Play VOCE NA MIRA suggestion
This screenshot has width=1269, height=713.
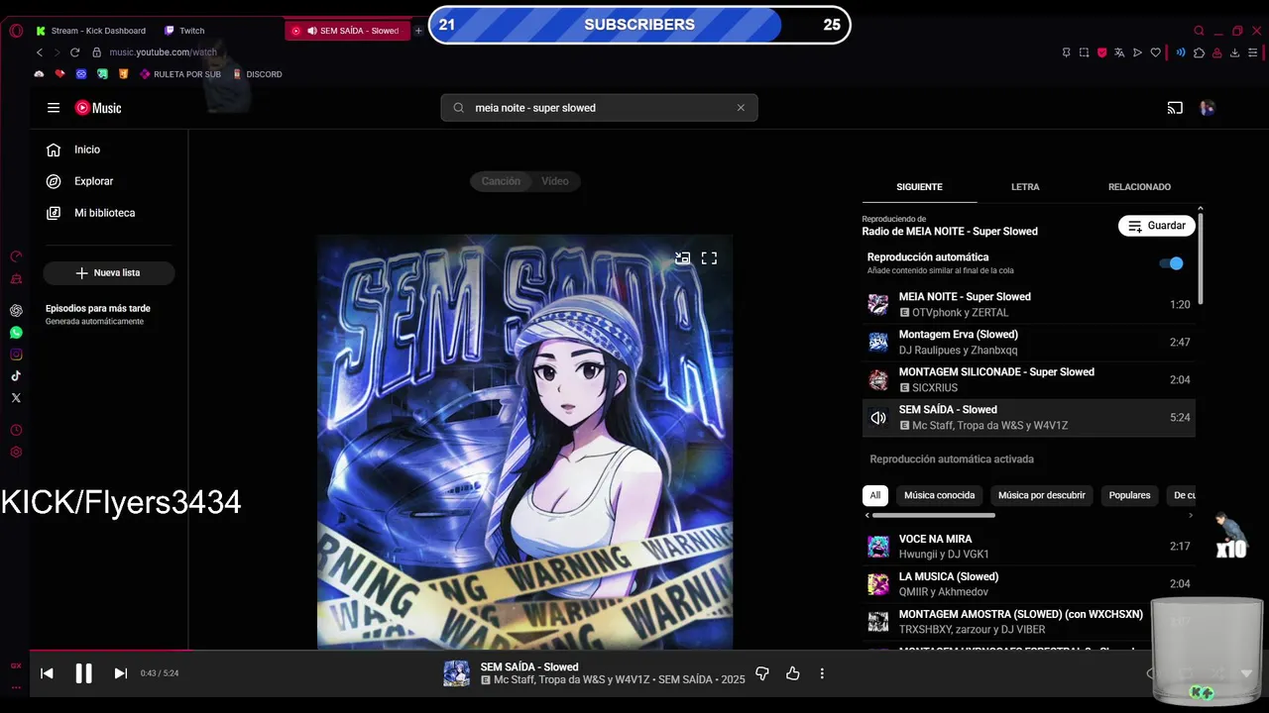(x=1028, y=546)
